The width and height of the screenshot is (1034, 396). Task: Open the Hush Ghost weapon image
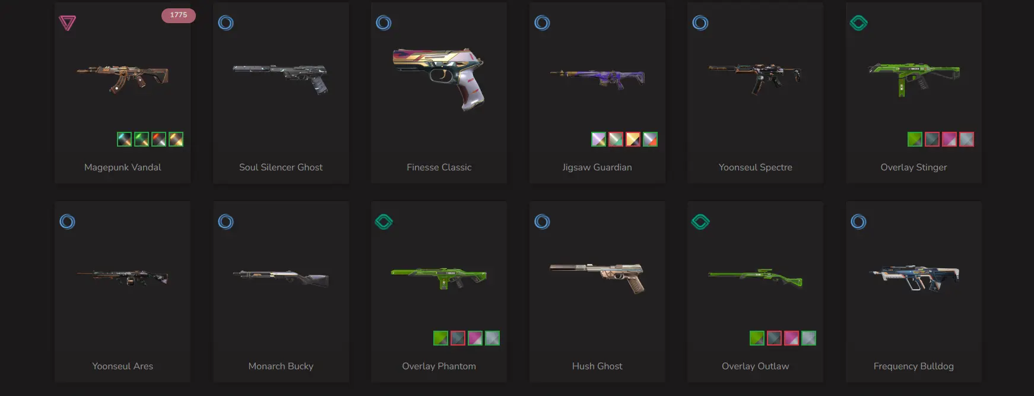pos(597,278)
